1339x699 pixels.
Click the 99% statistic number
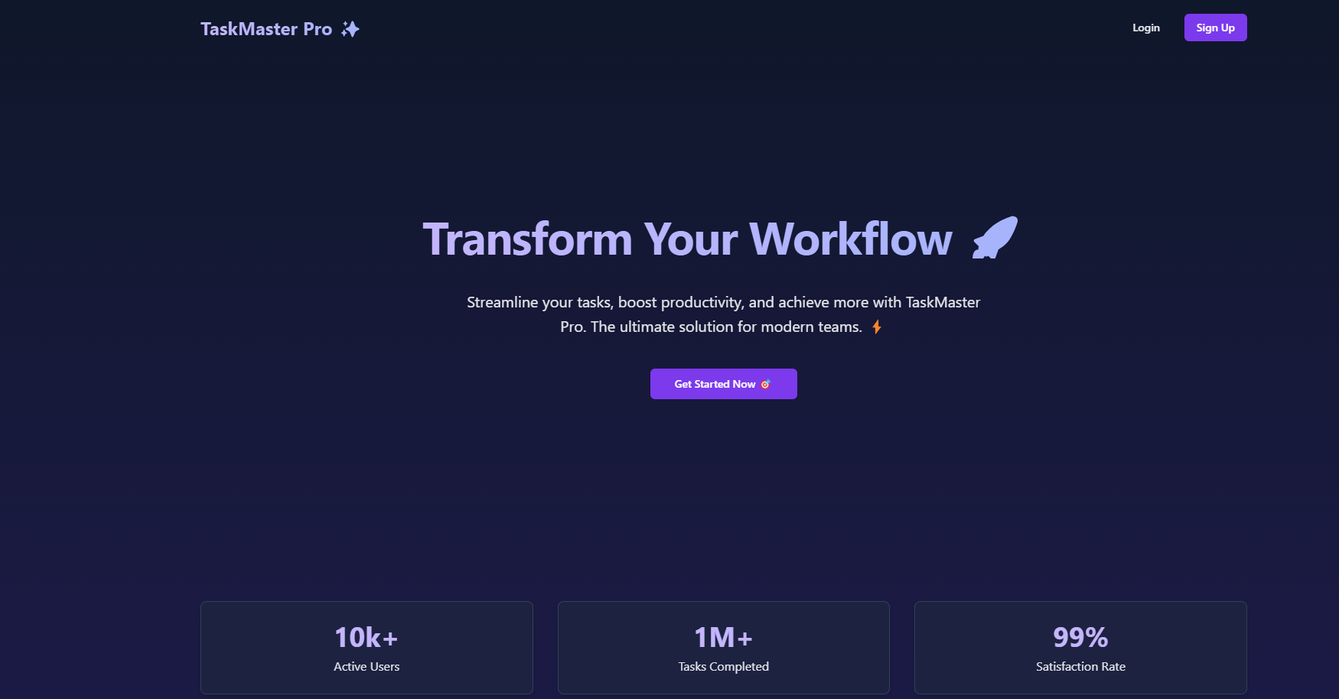(1080, 637)
